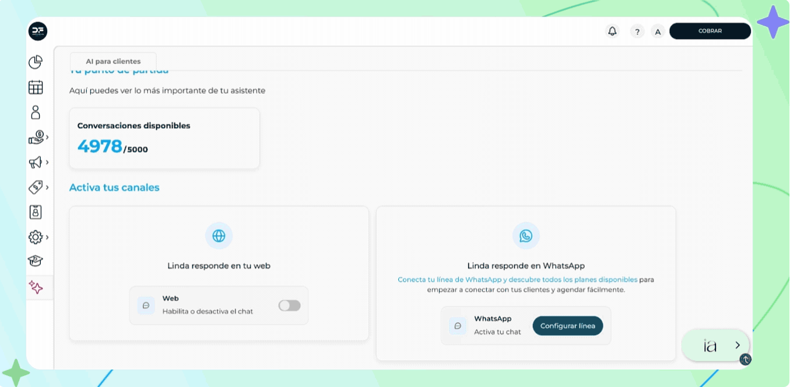The width and height of the screenshot is (790, 387).
Task: Open the statistics pie chart section
Action: (35, 61)
